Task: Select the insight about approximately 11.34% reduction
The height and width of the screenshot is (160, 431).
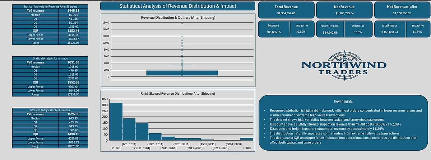Action: coord(327,128)
